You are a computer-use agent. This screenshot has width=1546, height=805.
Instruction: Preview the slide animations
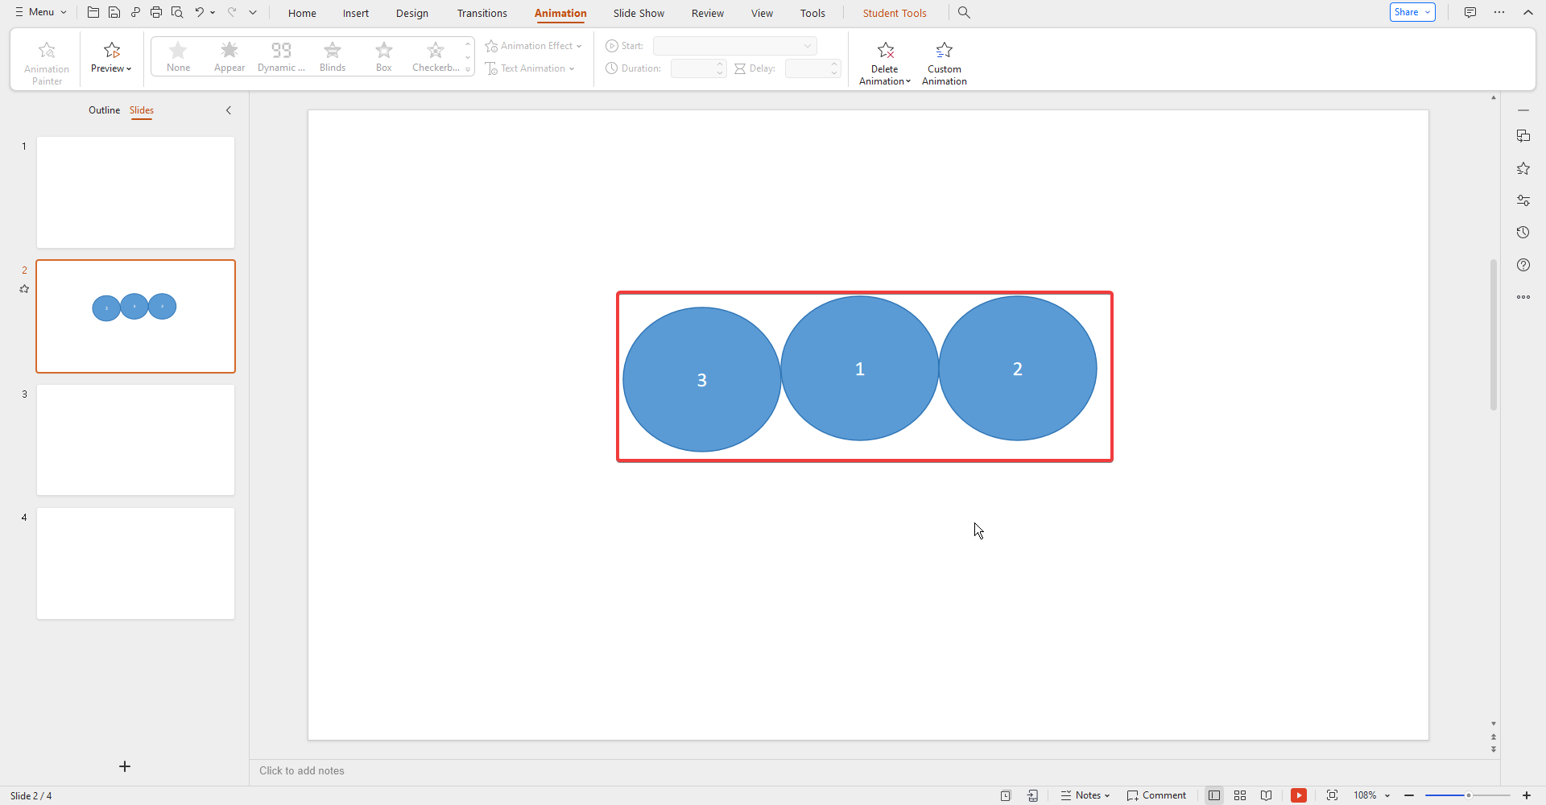110,56
